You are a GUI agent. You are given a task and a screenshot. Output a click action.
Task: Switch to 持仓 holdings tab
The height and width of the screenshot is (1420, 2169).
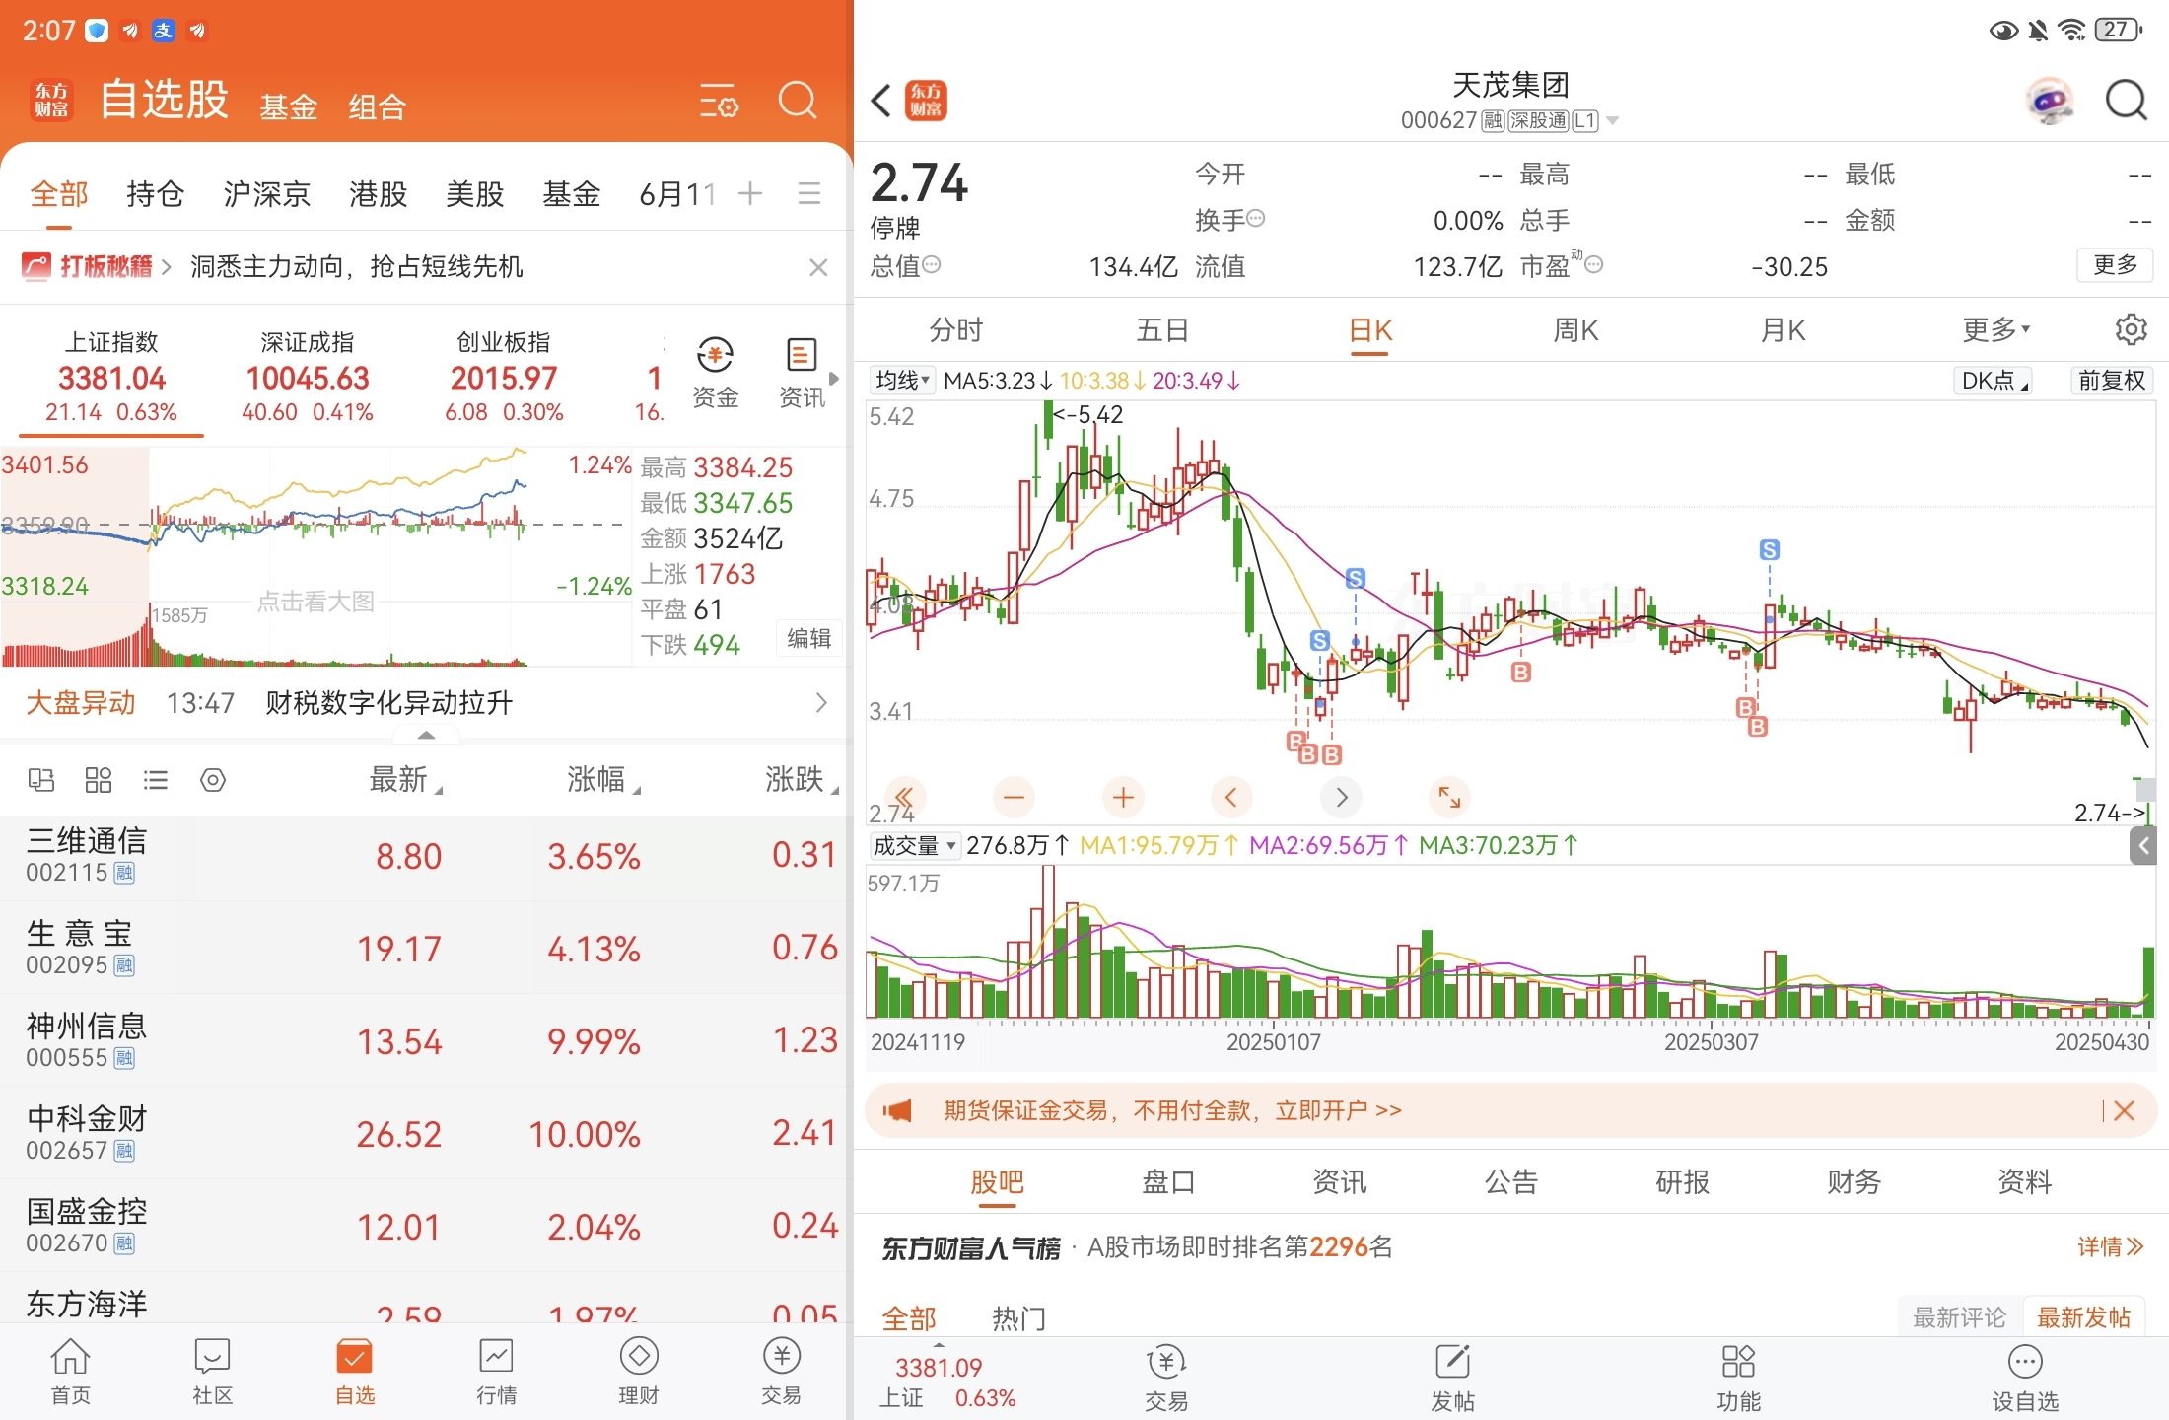[x=155, y=194]
